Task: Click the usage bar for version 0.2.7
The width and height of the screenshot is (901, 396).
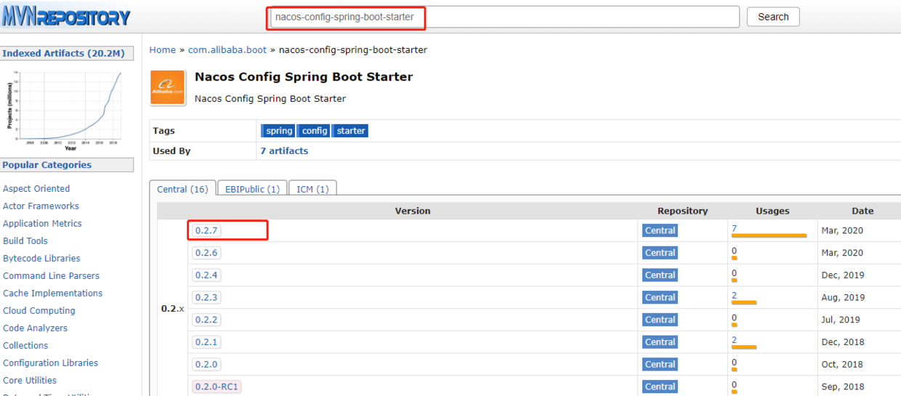Action: (x=769, y=235)
